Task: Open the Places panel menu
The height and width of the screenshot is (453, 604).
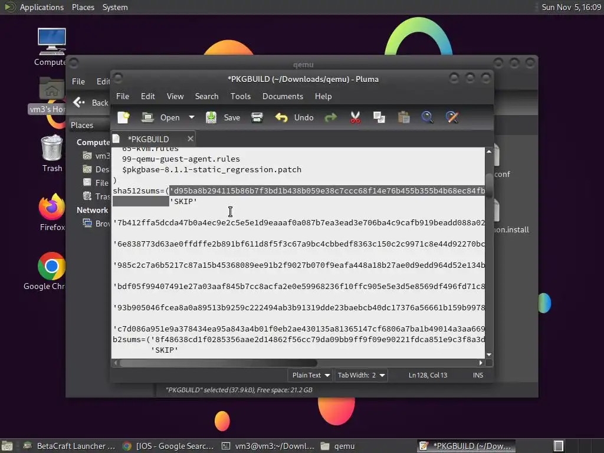Action: 83,7
